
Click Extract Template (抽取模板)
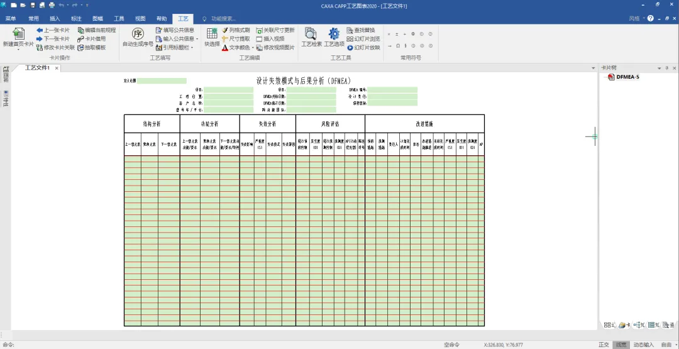[x=92, y=48]
